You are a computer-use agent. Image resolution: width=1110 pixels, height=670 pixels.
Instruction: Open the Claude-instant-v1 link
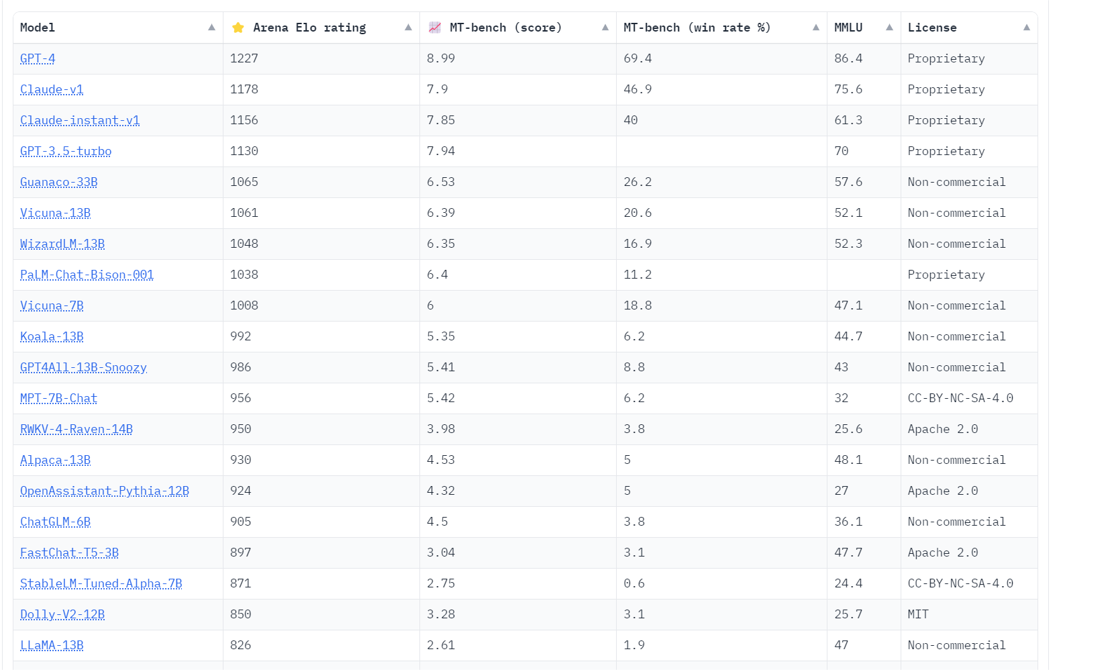click(x=80, y=120)
